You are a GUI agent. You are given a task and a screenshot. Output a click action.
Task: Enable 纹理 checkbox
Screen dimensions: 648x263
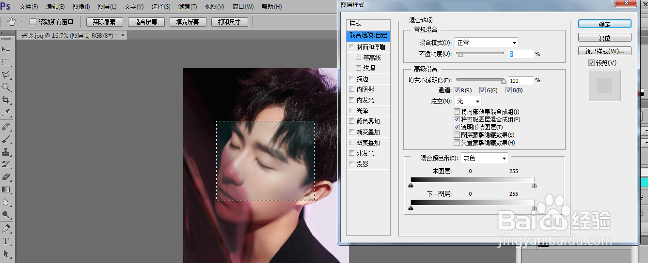(x=358, y=68)
